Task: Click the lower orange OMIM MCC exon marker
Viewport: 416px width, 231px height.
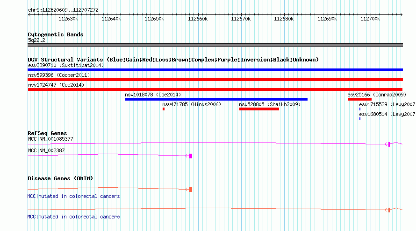Action: pyautogui.click(x=389, y=210)
